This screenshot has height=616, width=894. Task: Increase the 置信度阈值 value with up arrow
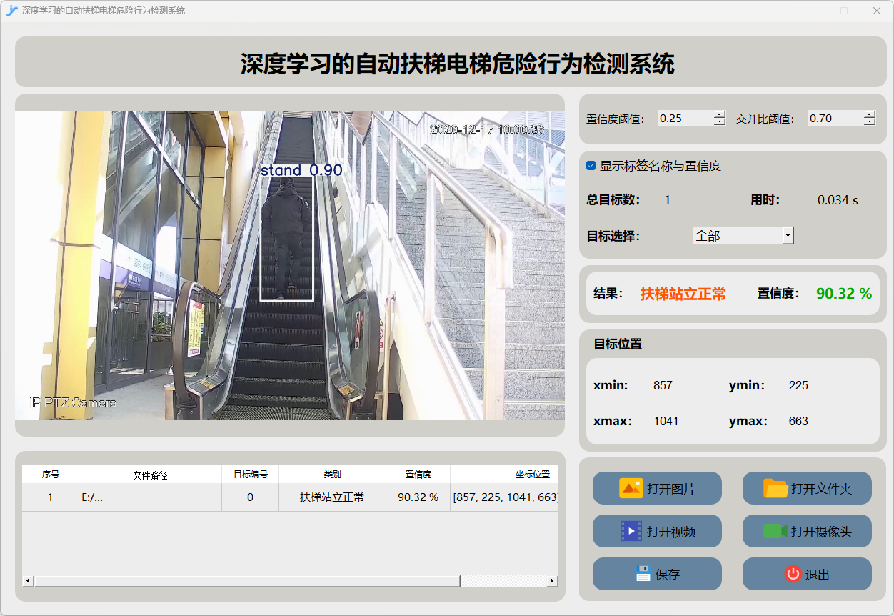[x=719, y=115]
